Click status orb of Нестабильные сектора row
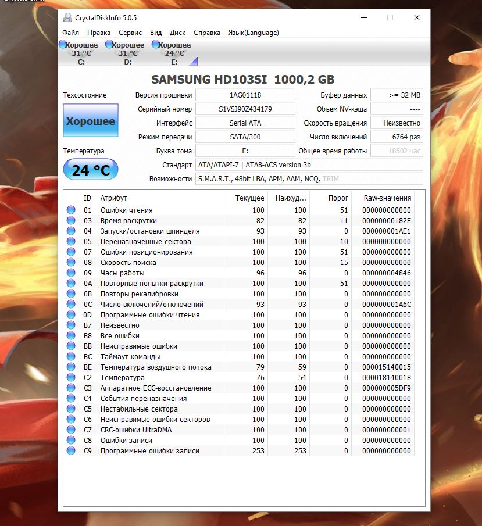The height and width of the screenshot is (526, 482). point(71,409)
